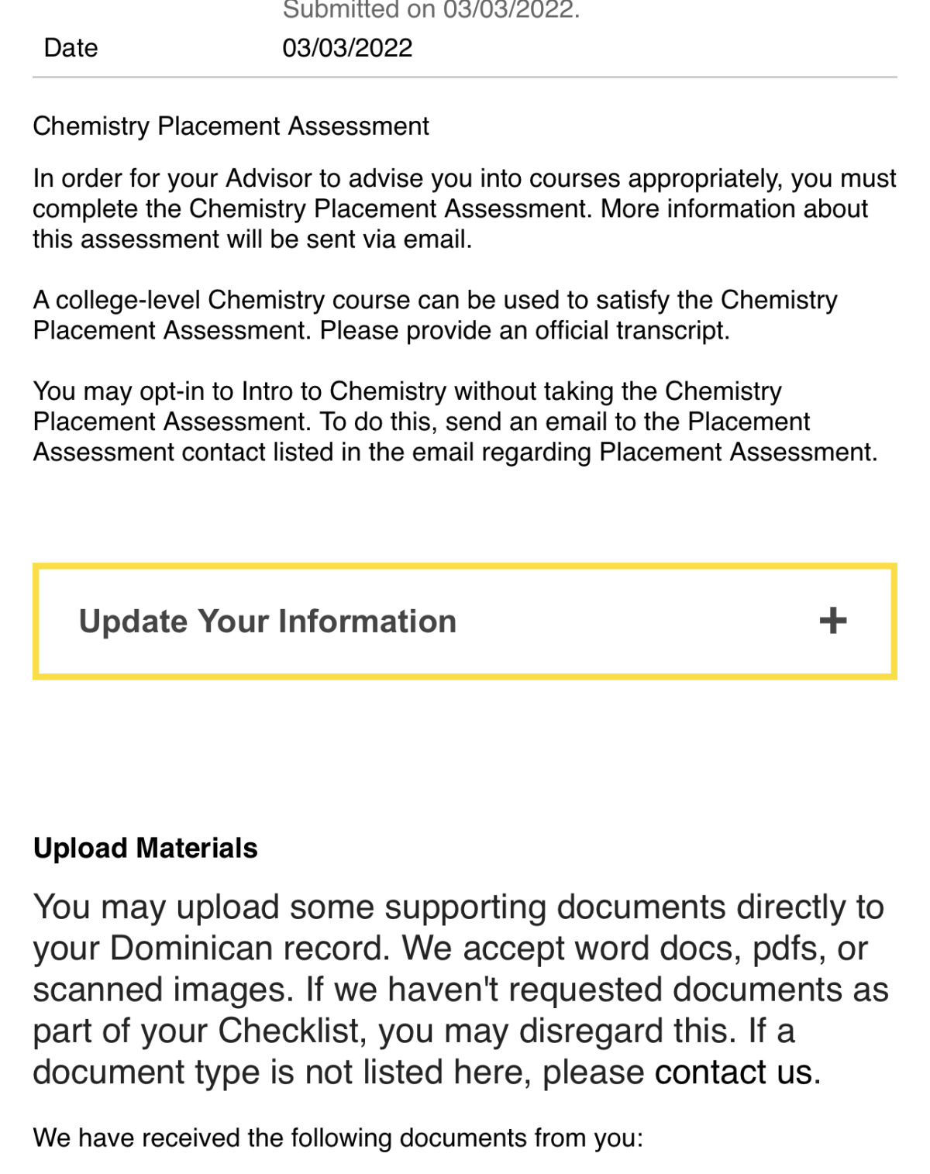The image size is (930, 1174).
Task: Click the "Submitted on 03/03/2022" gray text
Action: click(x=431, y=11)
